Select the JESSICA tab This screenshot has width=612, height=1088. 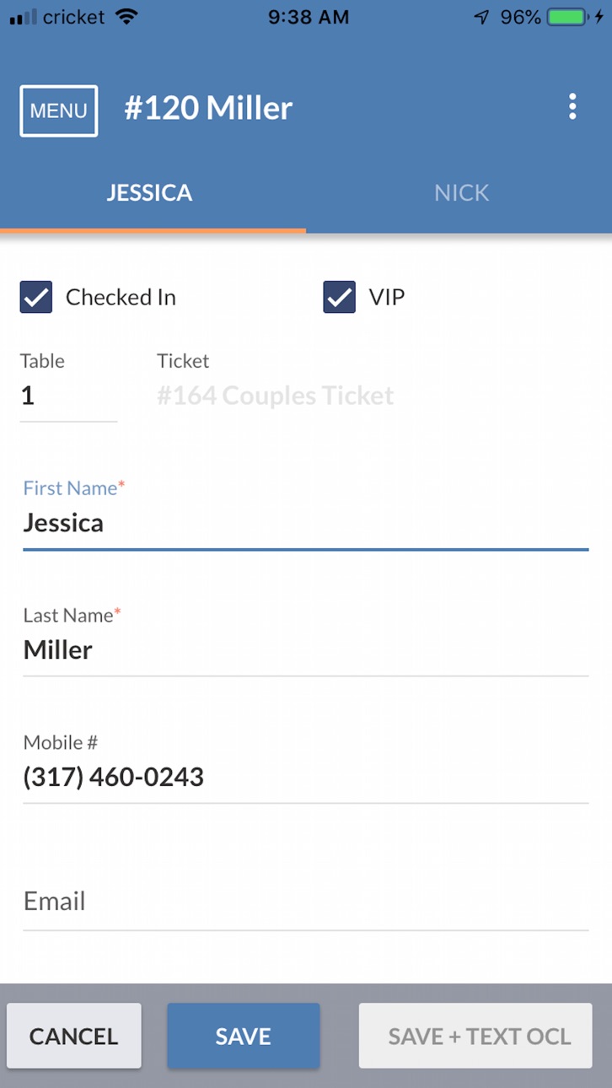[150, 192]
